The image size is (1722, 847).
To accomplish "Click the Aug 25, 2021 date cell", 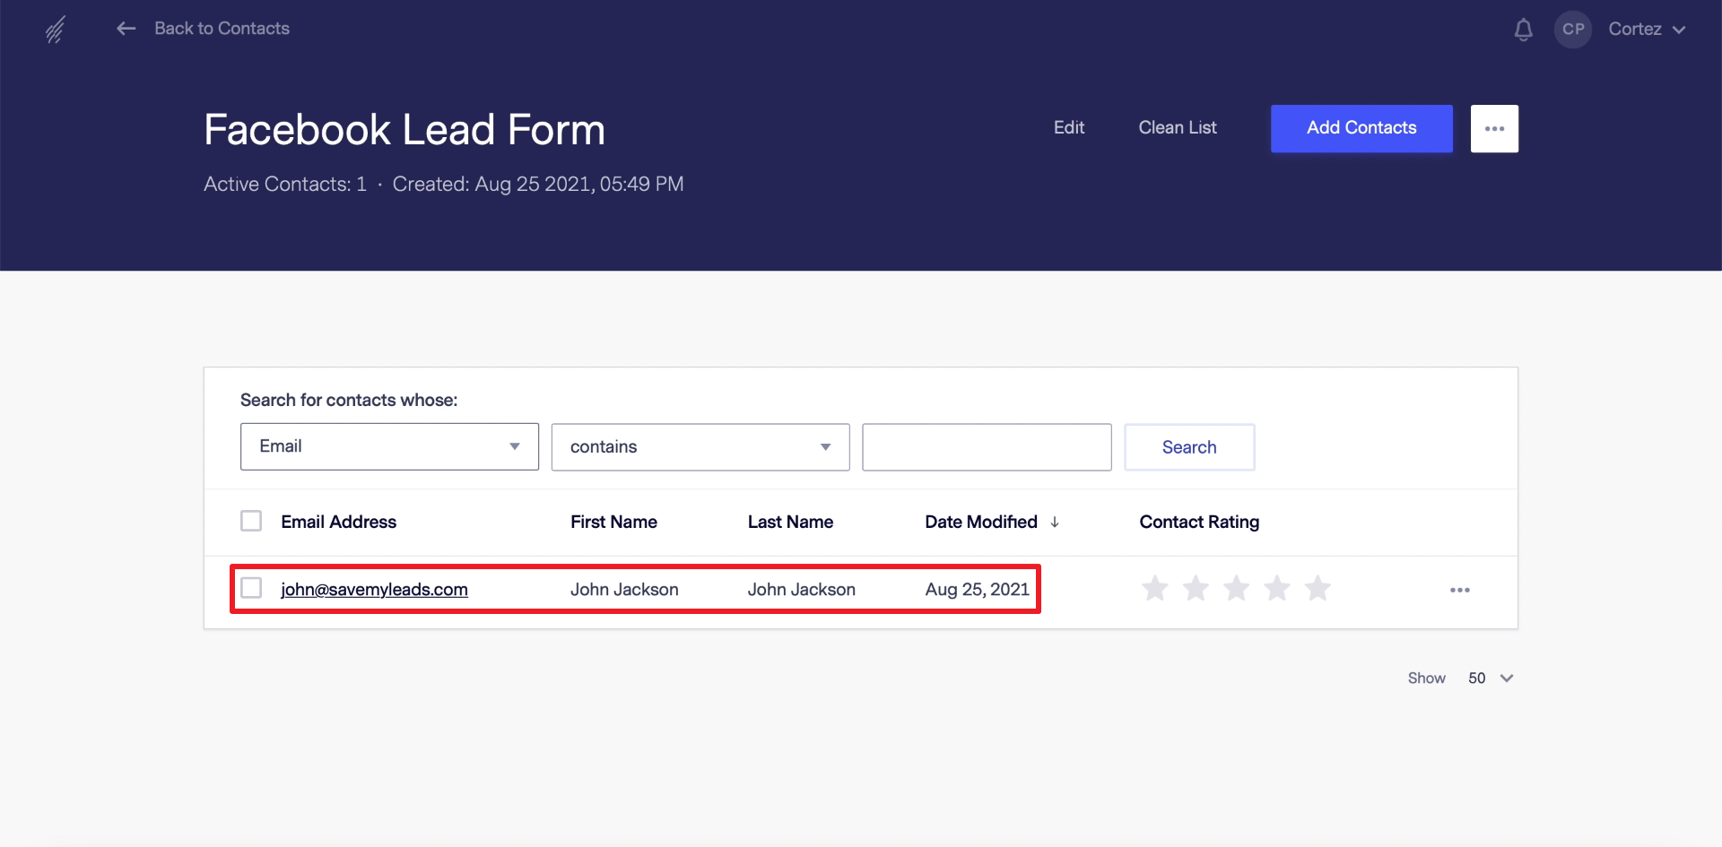I will [x=977, y=589].
